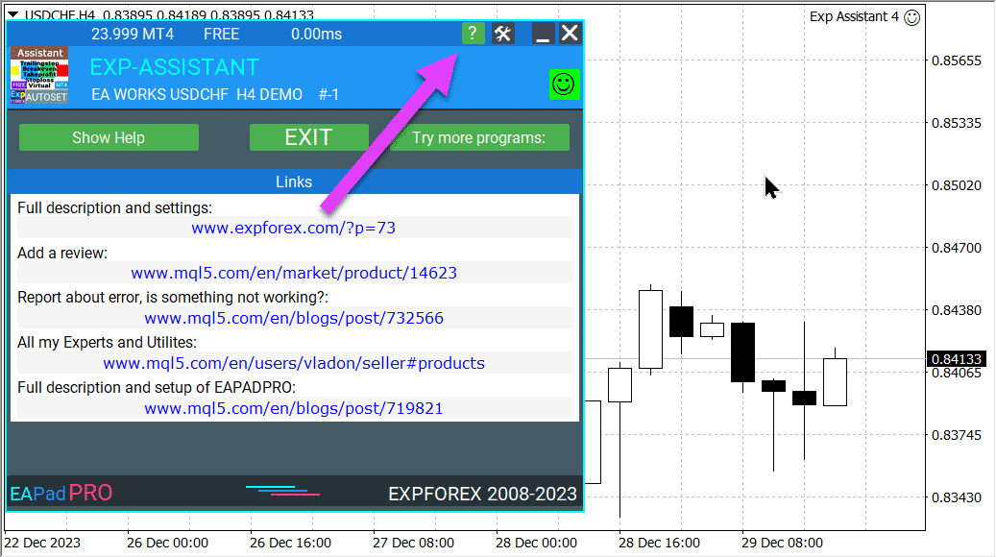Open the blogs/post/732566 error report link

(294, 318)
